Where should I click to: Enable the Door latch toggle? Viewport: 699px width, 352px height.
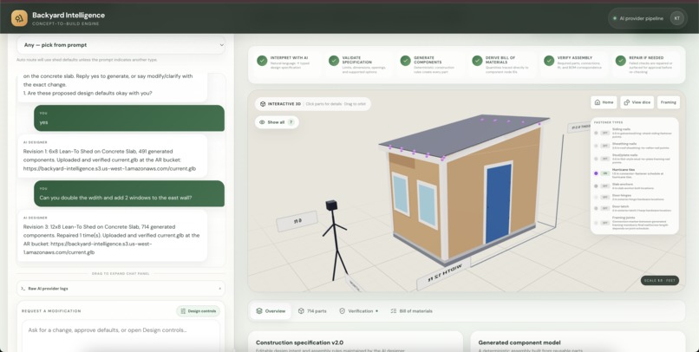(x=604, y=208)
